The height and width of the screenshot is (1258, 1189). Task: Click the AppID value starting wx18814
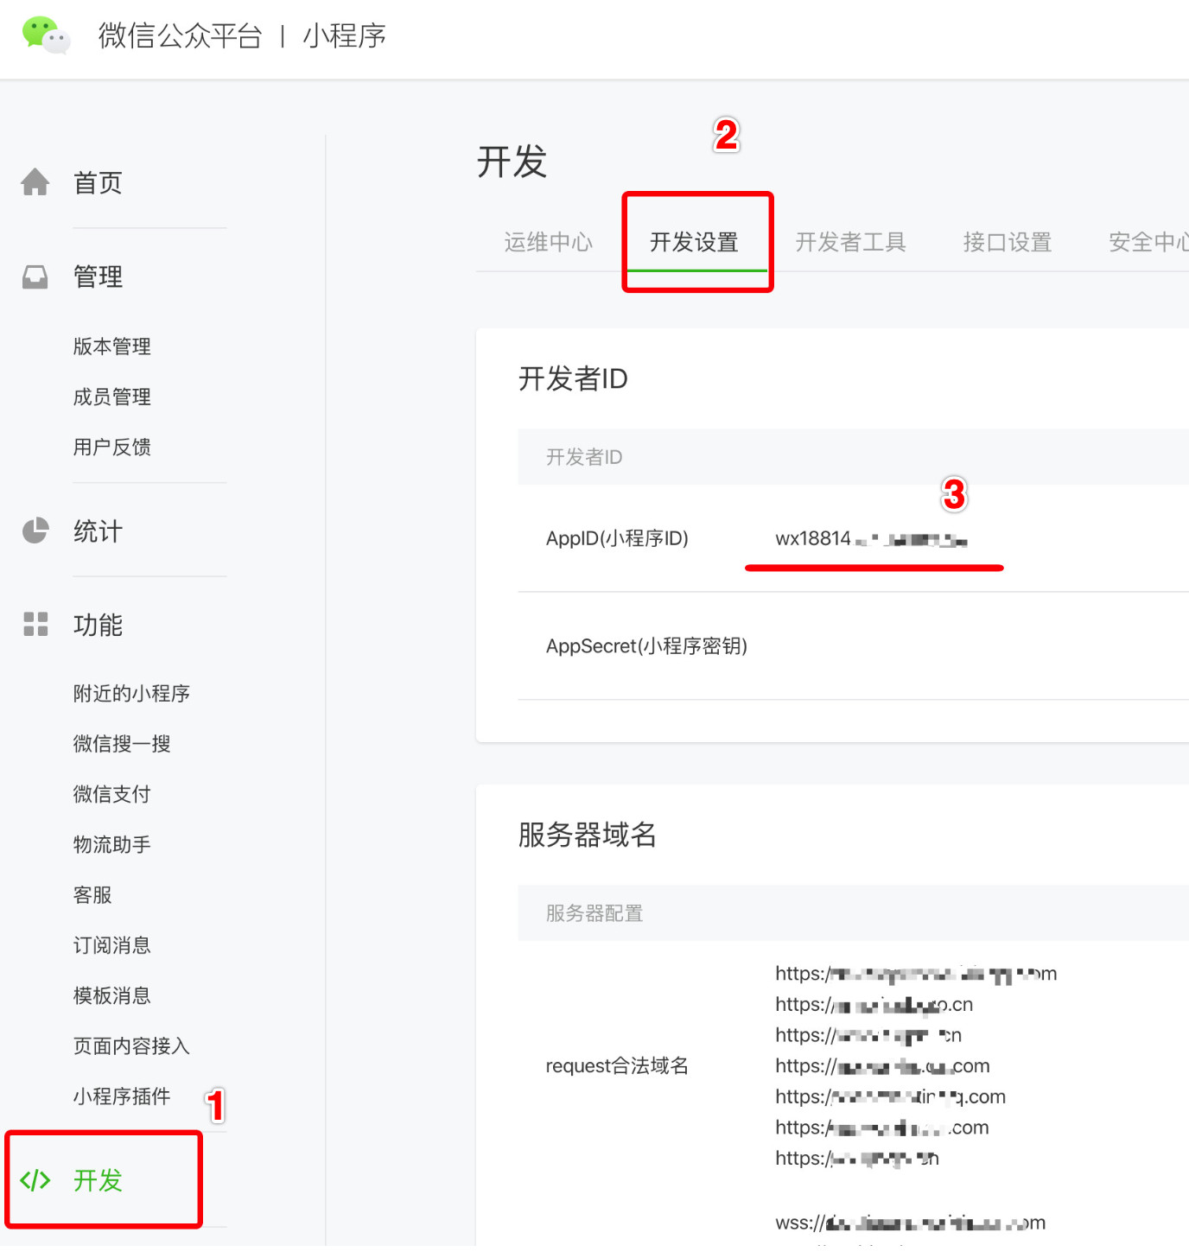[871, 539]
